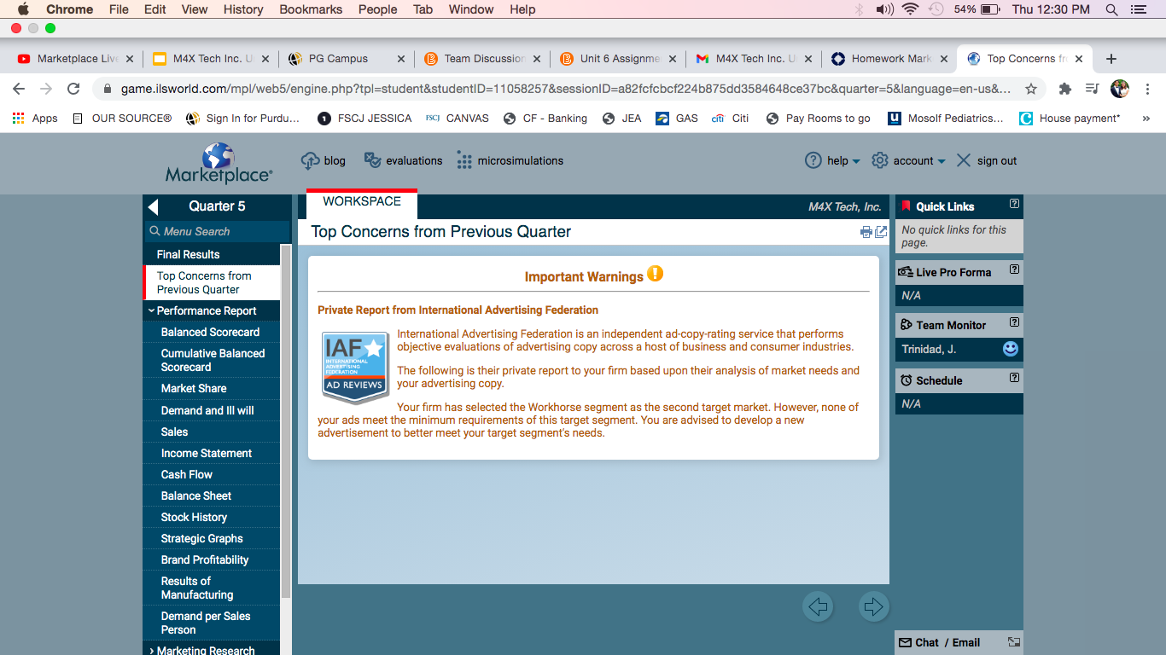This screenshot has height=655, width=1166.
Task: Click the Menu Search field
Action: click(x=217, y=231)
